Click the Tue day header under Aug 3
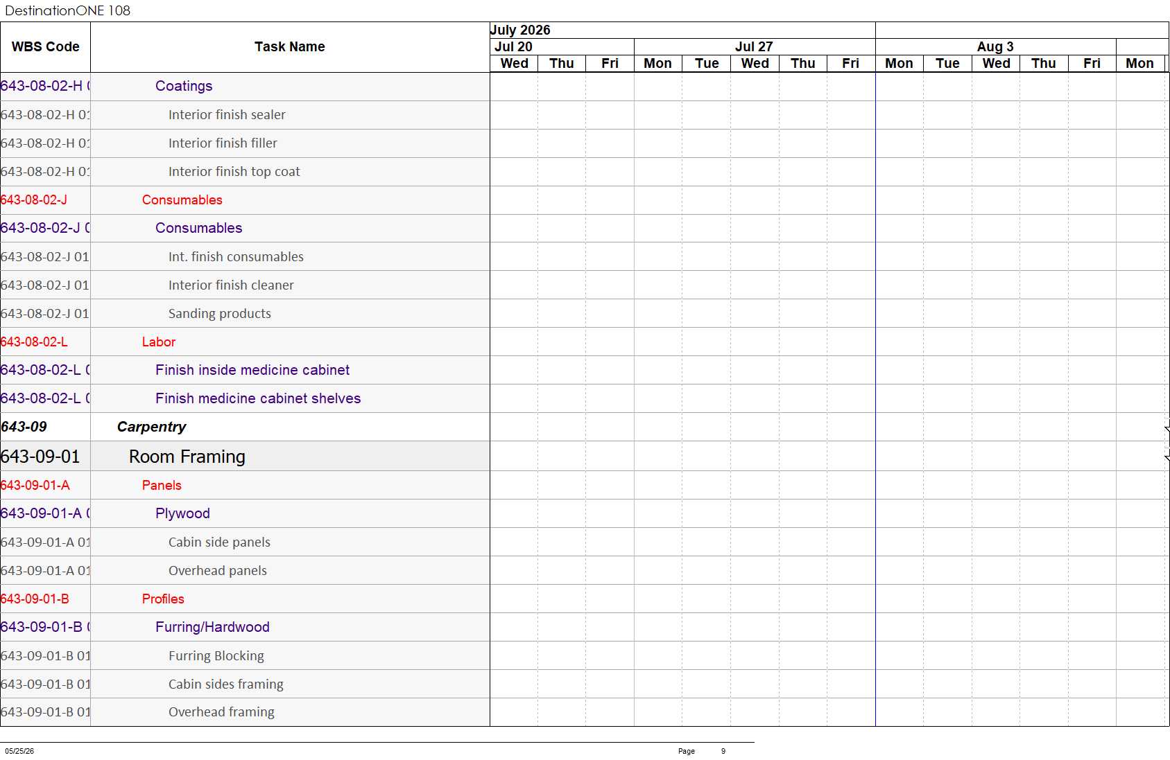Viewport: 1170px width, 760px height. coord(947,64)
